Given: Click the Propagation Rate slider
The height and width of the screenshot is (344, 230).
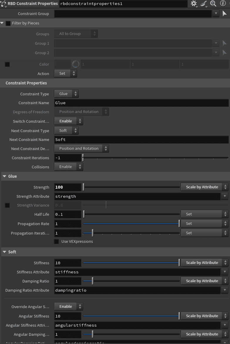Looking at the screenshot, I should pyautogui.click(x=131, y=224).
